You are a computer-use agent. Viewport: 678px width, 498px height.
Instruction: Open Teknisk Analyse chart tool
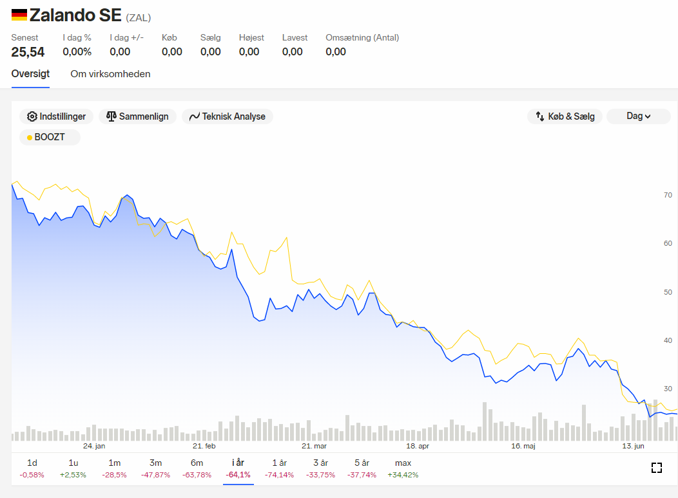[228, 116]
